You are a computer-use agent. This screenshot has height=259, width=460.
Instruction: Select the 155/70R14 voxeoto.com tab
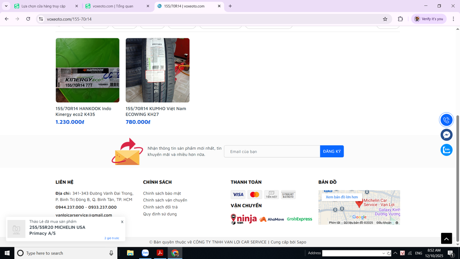tap(184, 6)
